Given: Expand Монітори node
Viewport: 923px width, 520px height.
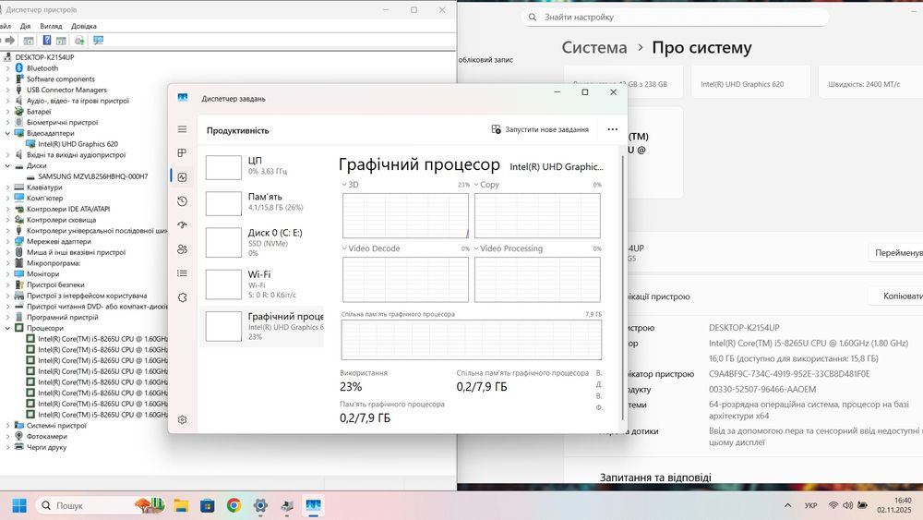Looking at the screenshot, I should point(7,273).
